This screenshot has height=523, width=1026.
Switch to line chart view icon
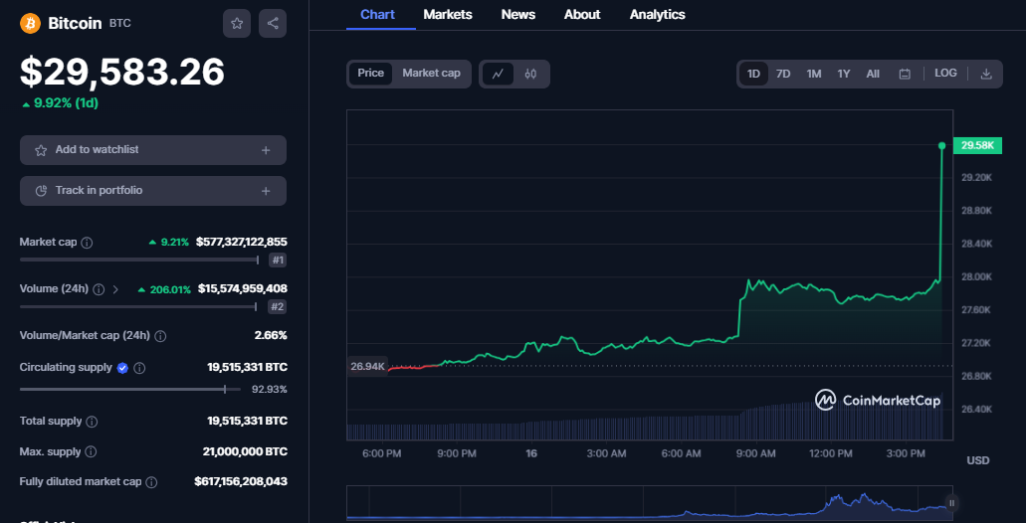[498, 74]
